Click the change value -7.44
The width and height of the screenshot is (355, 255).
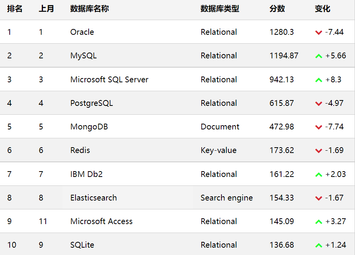click(x=334, y=32)
